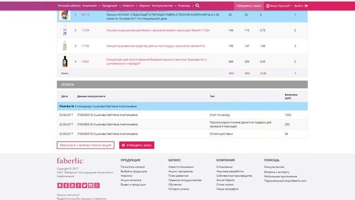Open article code link 11192
This screenshot has height=200, width=355.
click(x=85, y=46)
